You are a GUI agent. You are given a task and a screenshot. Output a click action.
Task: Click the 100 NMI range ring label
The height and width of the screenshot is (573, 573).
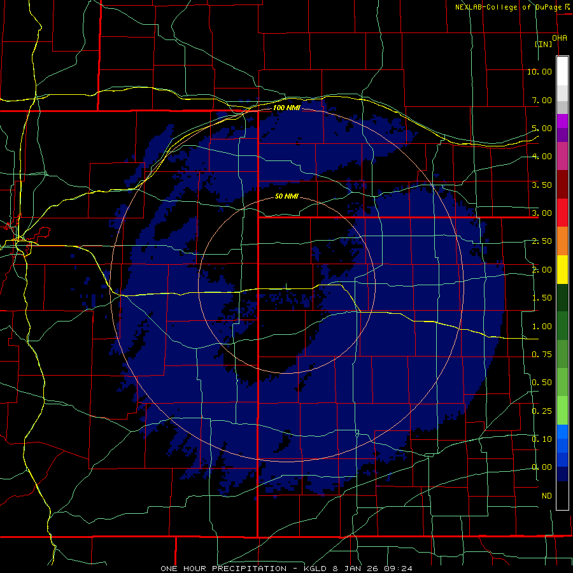(x=286, y=108)
